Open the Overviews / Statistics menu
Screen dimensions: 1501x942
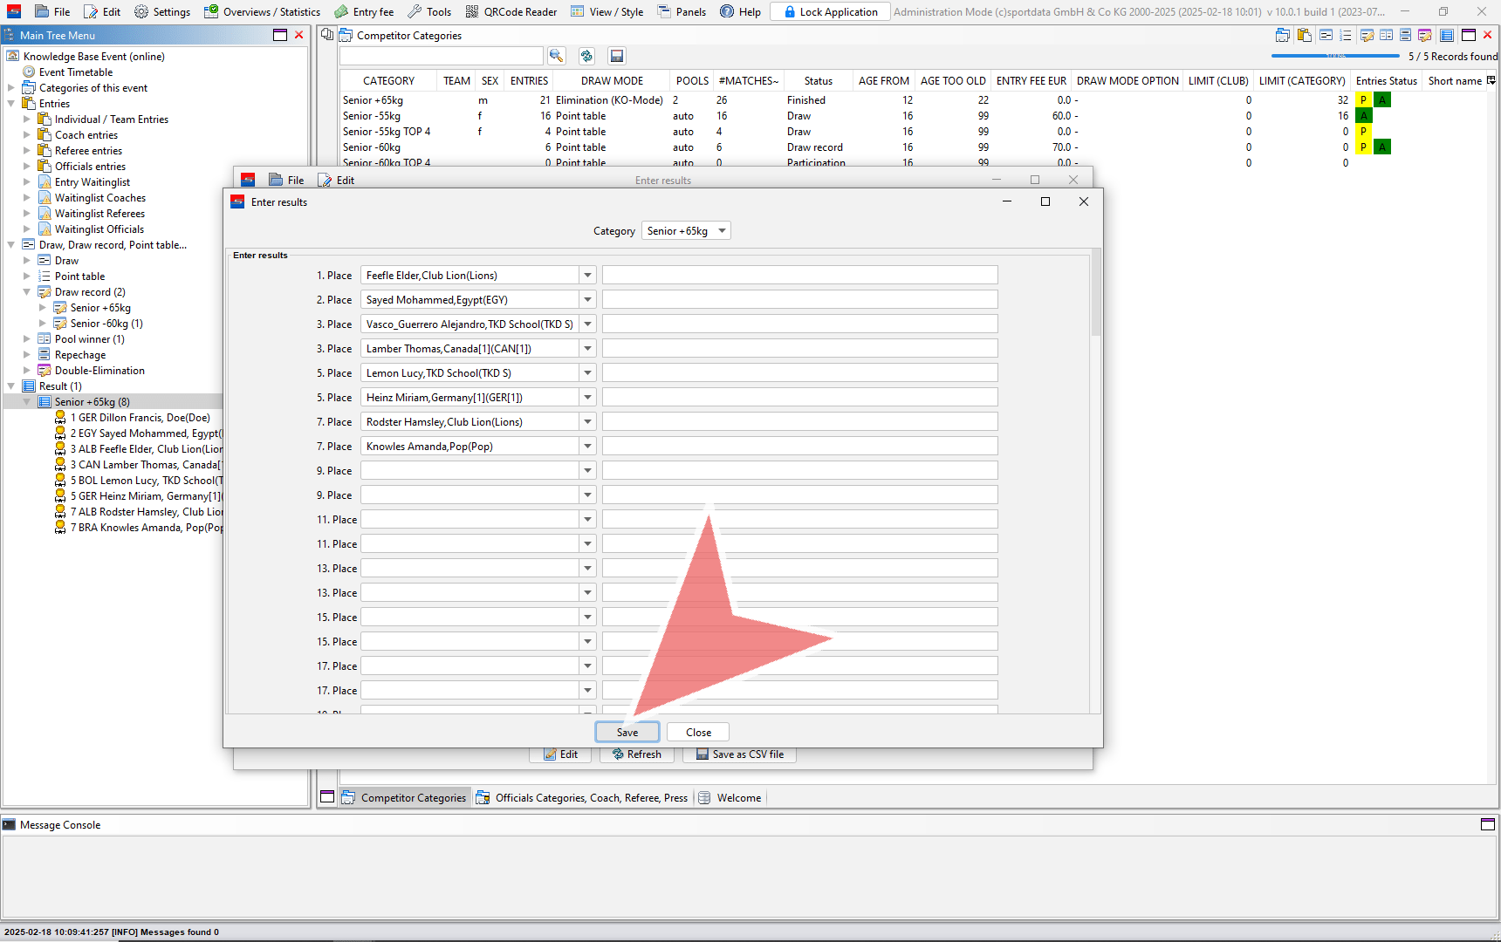(263, 11)
